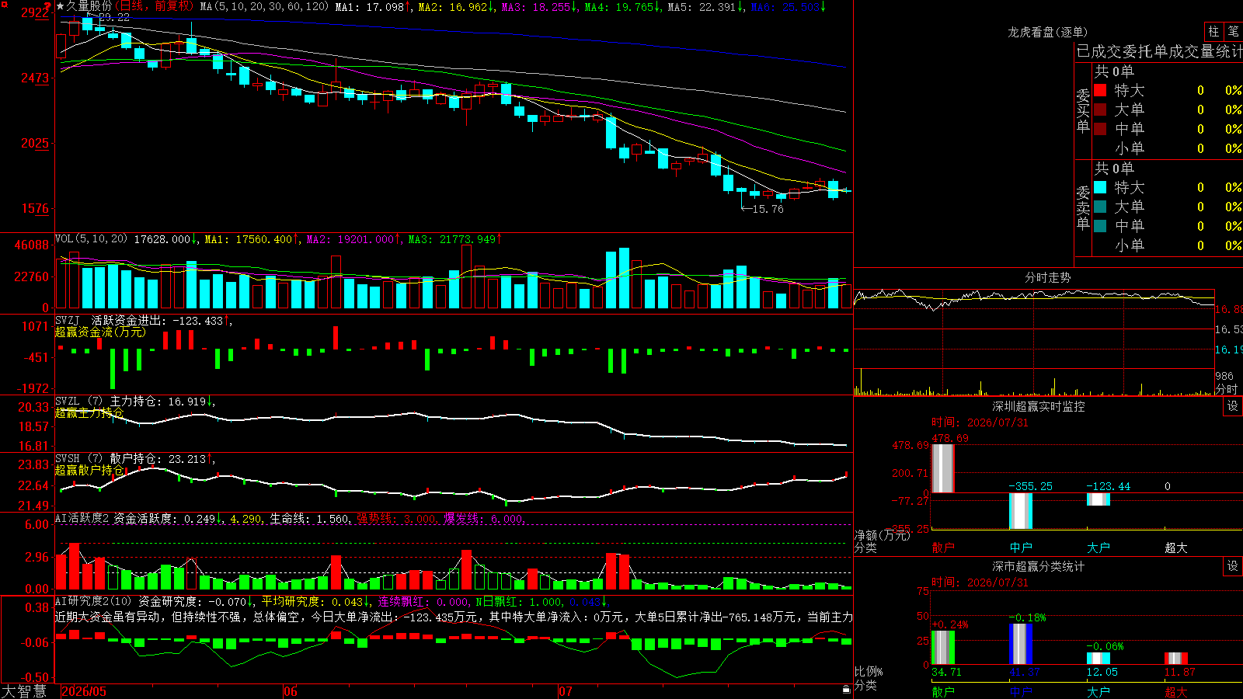
Task: Click the 2026/05 date marker
Action: tap(84, 691)
